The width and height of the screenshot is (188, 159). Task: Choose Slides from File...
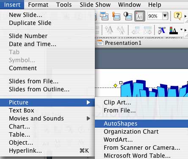click(47, 81)
